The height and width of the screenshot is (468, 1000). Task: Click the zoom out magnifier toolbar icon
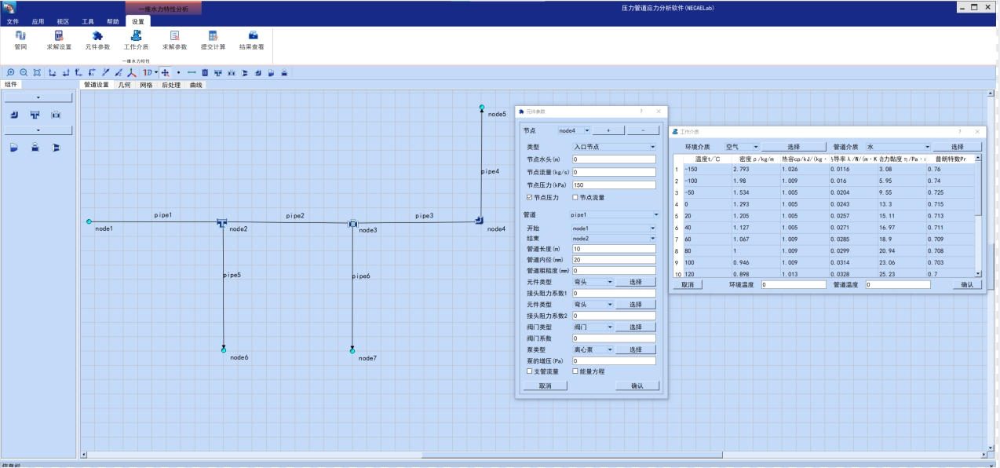click(x=24, y=72)
